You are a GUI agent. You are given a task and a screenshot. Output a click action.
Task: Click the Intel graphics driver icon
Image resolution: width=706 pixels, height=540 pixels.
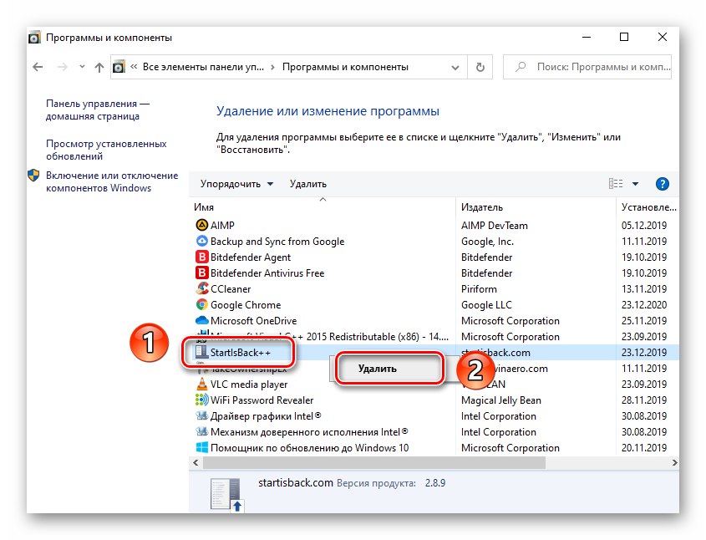tap(201, 415)
